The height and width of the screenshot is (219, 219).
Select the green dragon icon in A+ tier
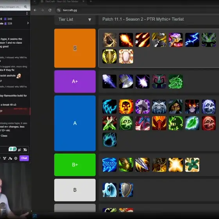[x=176, y=81]
